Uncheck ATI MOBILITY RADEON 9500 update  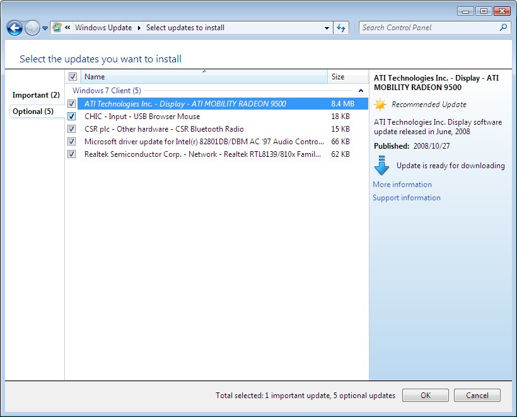point(71,104)
